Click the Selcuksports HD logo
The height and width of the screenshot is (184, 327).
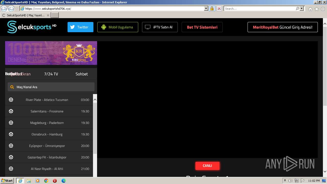[x=32, y=27]
